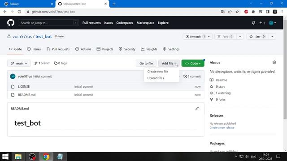Click the voin57rus commit avatar
The width and height of the screenshot is (287, 161).
13,76
